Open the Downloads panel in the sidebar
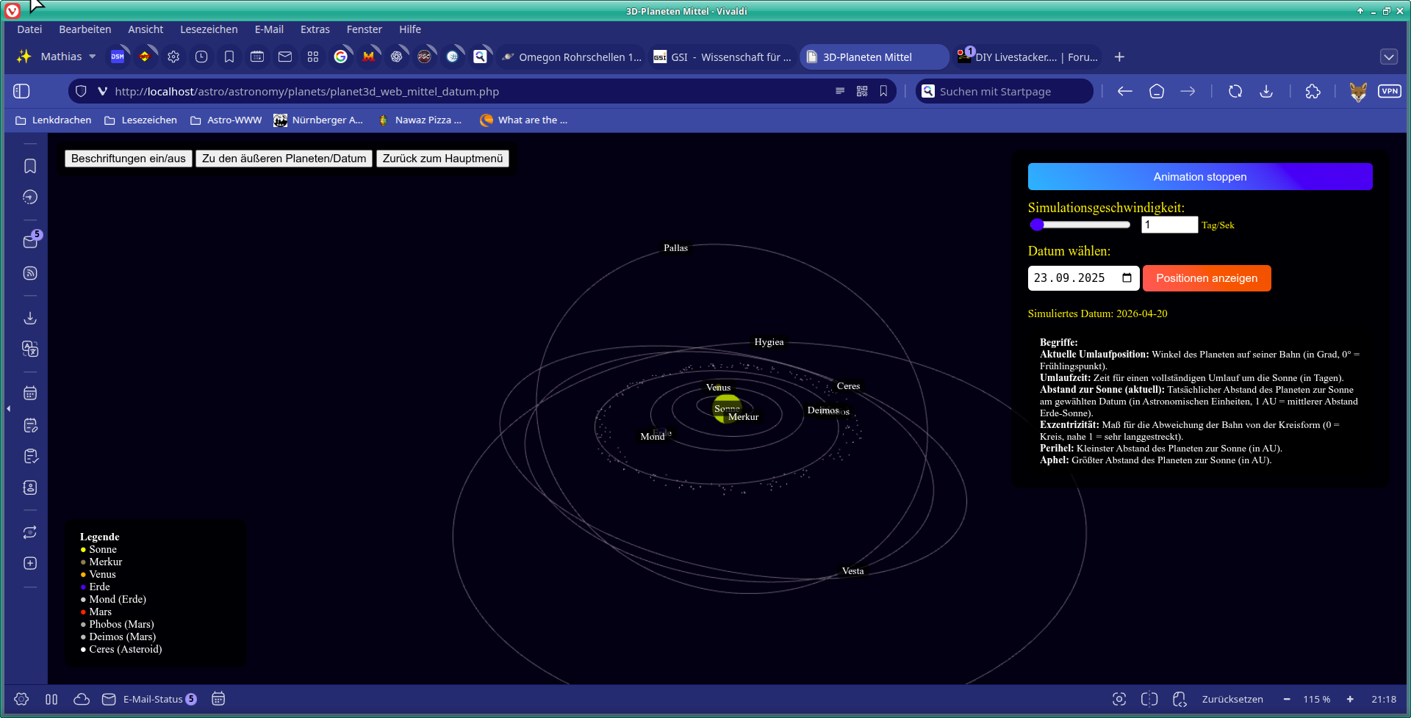The width and height of the screenshot is (1411, 718). tap(30, 318)
